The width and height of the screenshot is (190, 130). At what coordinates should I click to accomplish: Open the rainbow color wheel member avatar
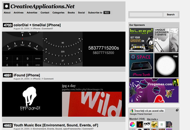tap(132, 124)
